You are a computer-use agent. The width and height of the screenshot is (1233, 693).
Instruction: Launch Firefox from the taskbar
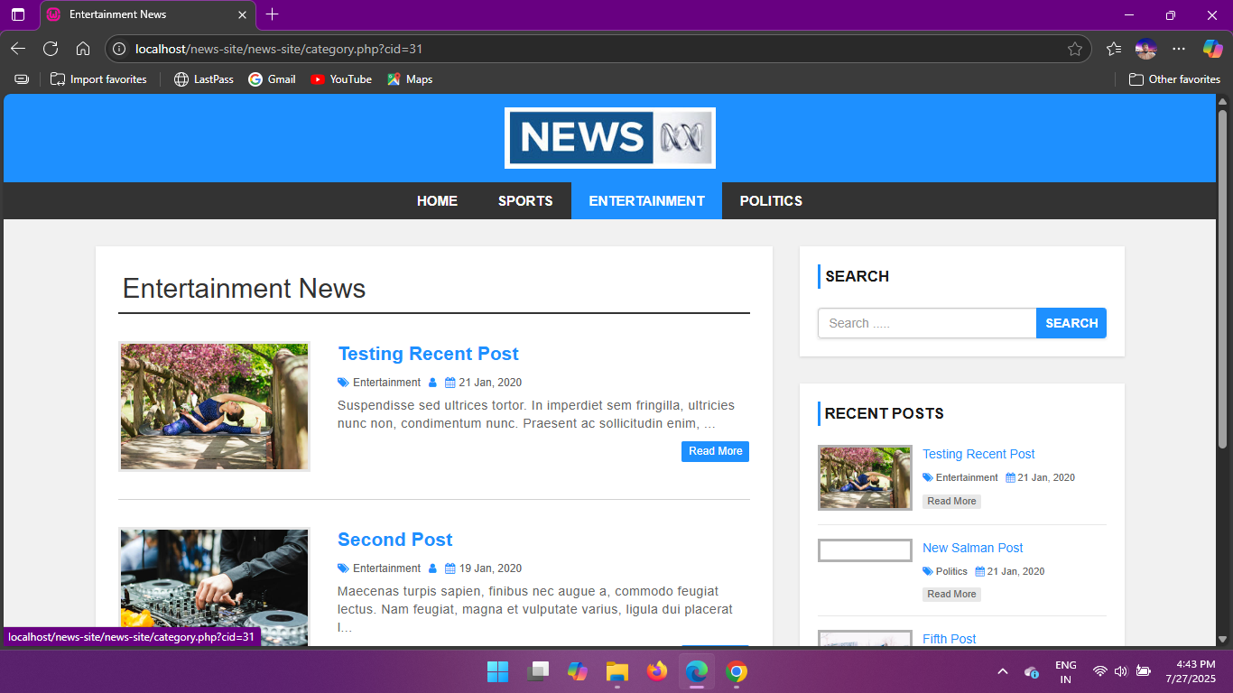657,671
